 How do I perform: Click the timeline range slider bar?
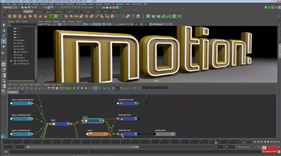tap(82, 147)
